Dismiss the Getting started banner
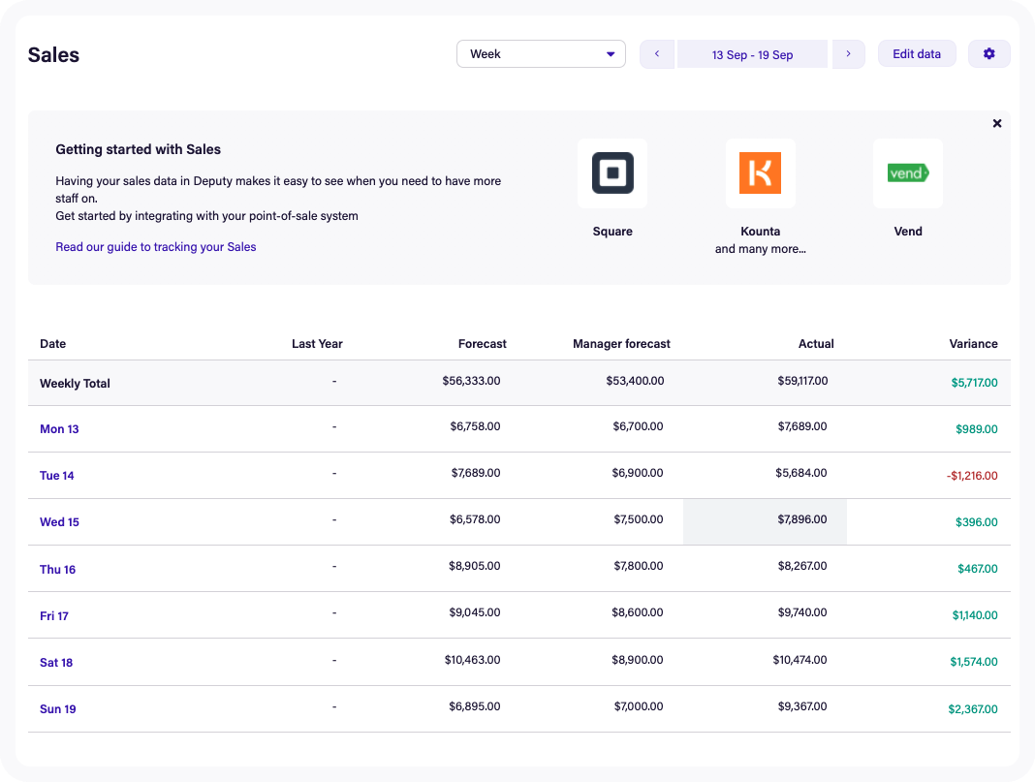This screenshot has height=782, width=1035. tap(997, 124)
